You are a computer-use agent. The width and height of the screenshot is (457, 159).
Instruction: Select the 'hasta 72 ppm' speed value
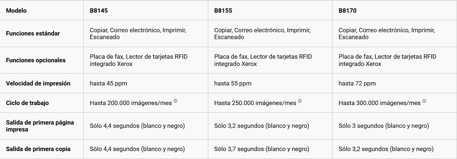357,83
